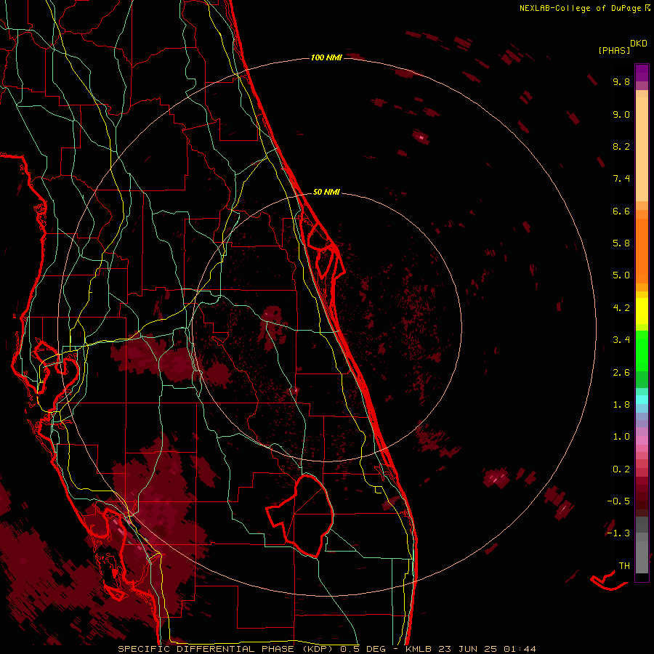Click the yellow segment of color bar
Viewport: 654px width, 654px height.
click(x=642, y=311)
